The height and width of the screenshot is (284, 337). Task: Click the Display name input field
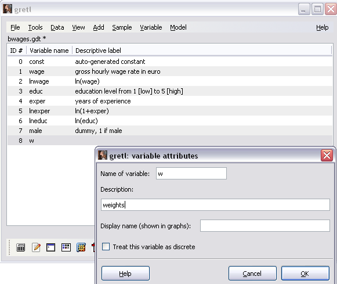(265, 226)
